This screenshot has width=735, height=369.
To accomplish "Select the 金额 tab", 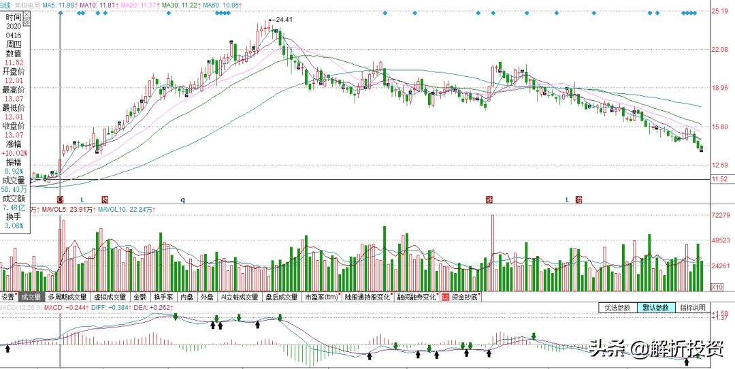I will 141,298.
